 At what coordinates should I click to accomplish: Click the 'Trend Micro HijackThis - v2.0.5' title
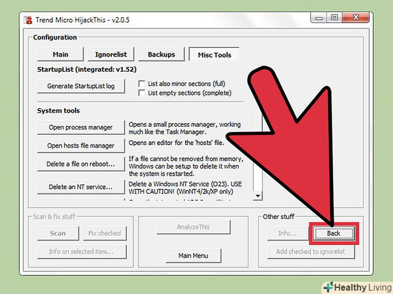(83, 20)
